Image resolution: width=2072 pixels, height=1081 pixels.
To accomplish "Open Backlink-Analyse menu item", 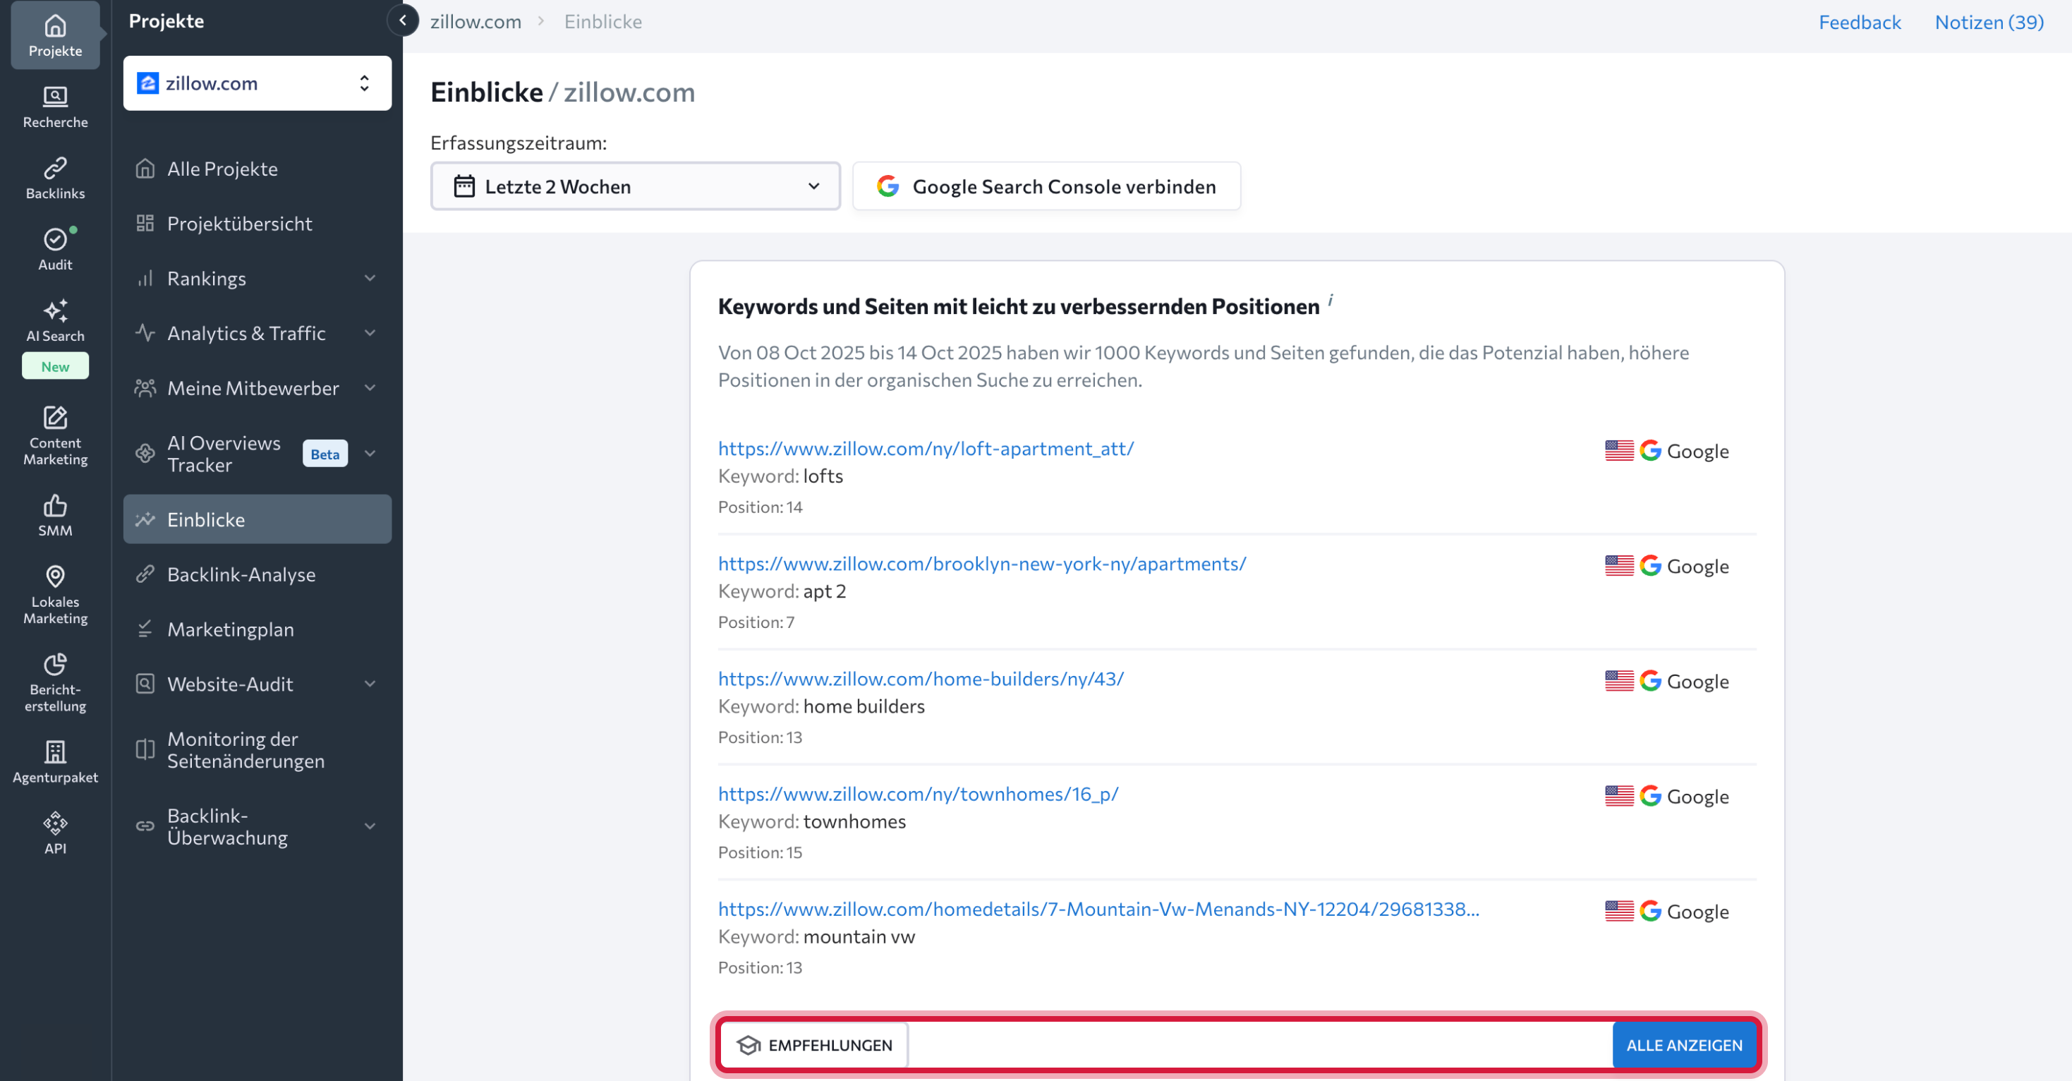I will click(x=241, y=574).
